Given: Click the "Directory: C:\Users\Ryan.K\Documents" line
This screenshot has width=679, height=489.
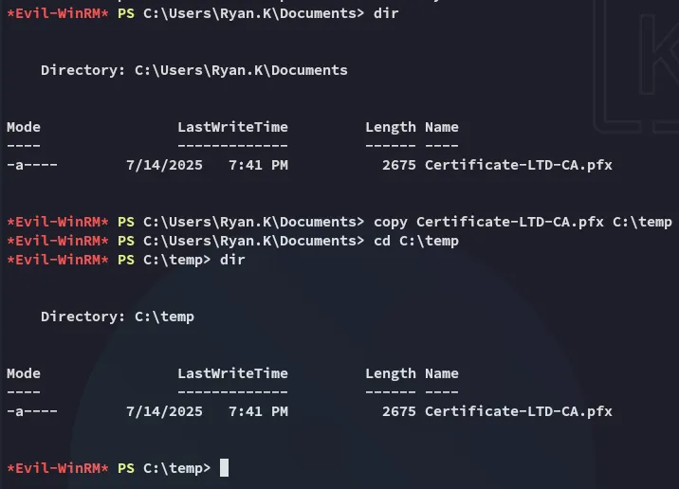Looking at the screenshot, I should click(x=194, y=70).
